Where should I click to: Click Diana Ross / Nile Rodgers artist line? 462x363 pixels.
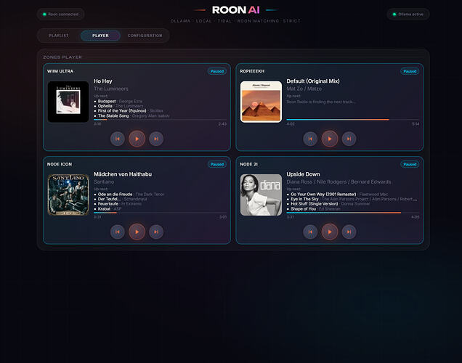(339, 181)
